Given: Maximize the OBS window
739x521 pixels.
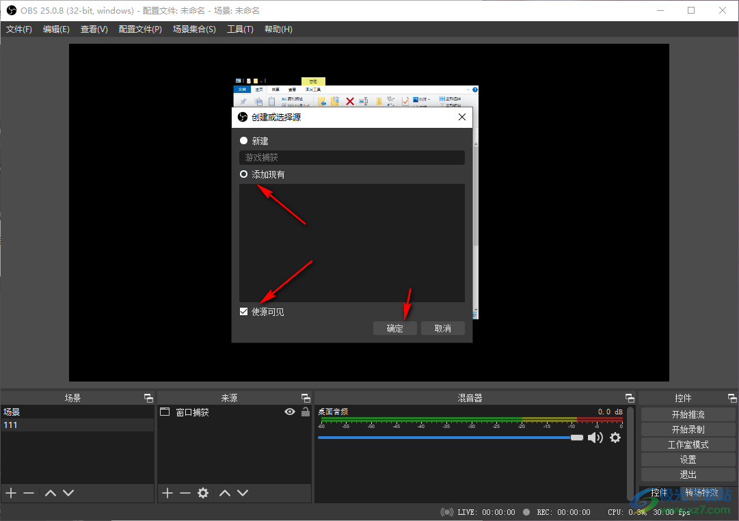Looking at the screenshot, I should pyautogui.click(x=691, y=10).
